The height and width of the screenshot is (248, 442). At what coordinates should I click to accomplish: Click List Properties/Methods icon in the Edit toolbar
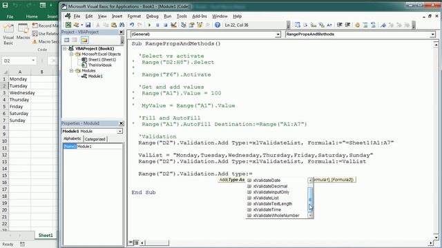(x=297, y=25)
